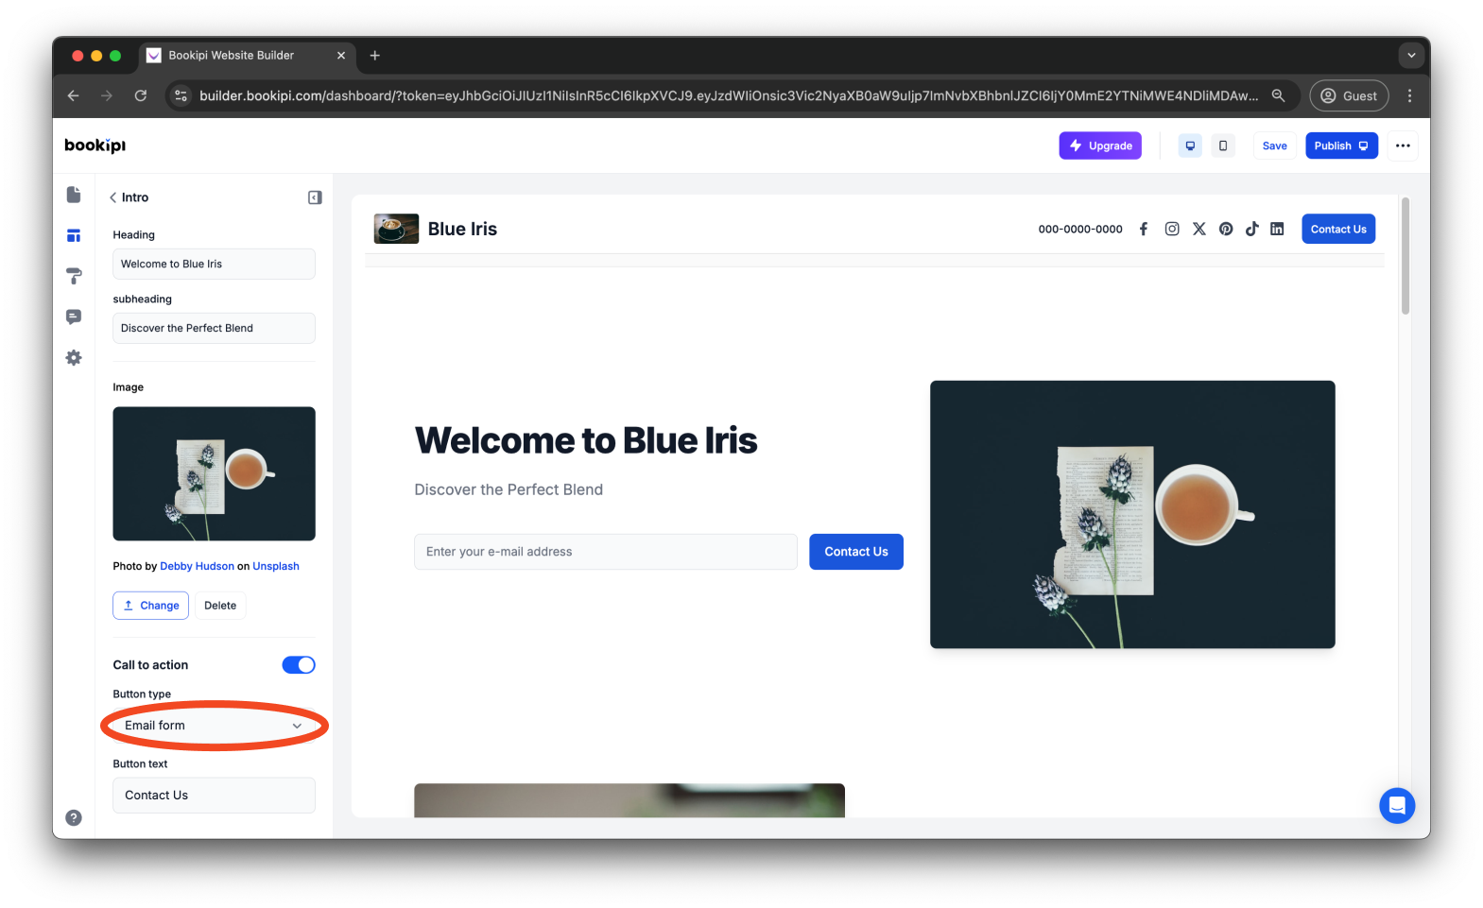Click the TikTok icon in site header
The width and height of the screenshot is (1483, 908).
pos(1251,229)
